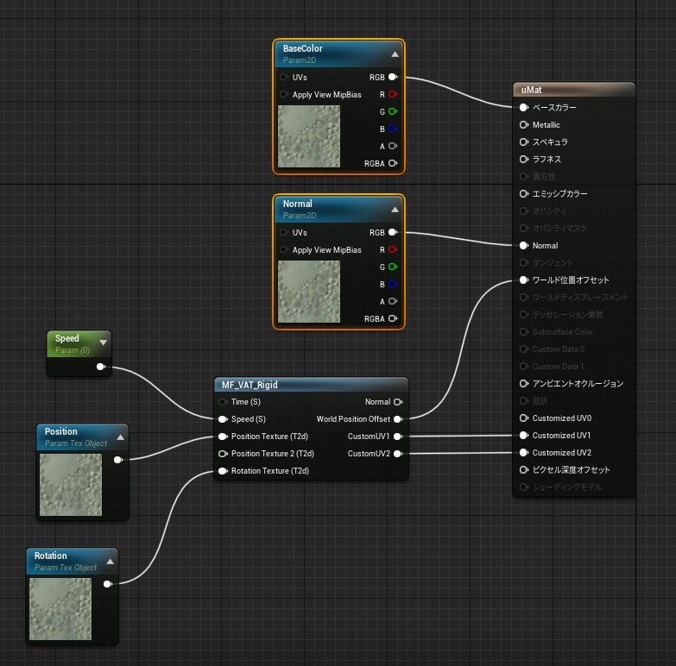Click Normal node UVs input pin
676x666 pixels.
pyautogui.click(x=284, y=233)
